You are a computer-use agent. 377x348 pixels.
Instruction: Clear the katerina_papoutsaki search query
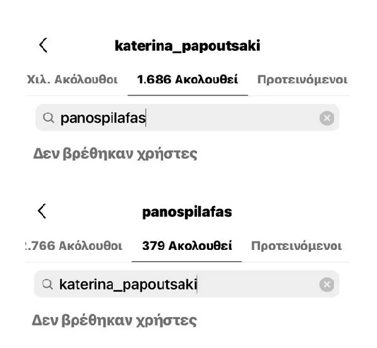click(327, 284)
